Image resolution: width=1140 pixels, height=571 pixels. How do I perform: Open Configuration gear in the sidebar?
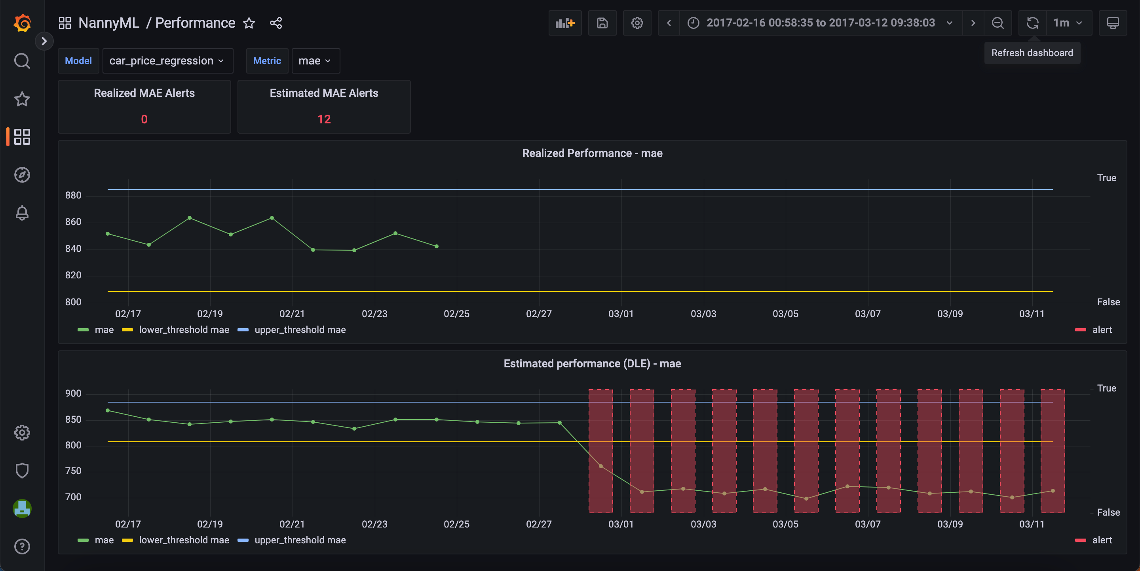coord(22,432)
